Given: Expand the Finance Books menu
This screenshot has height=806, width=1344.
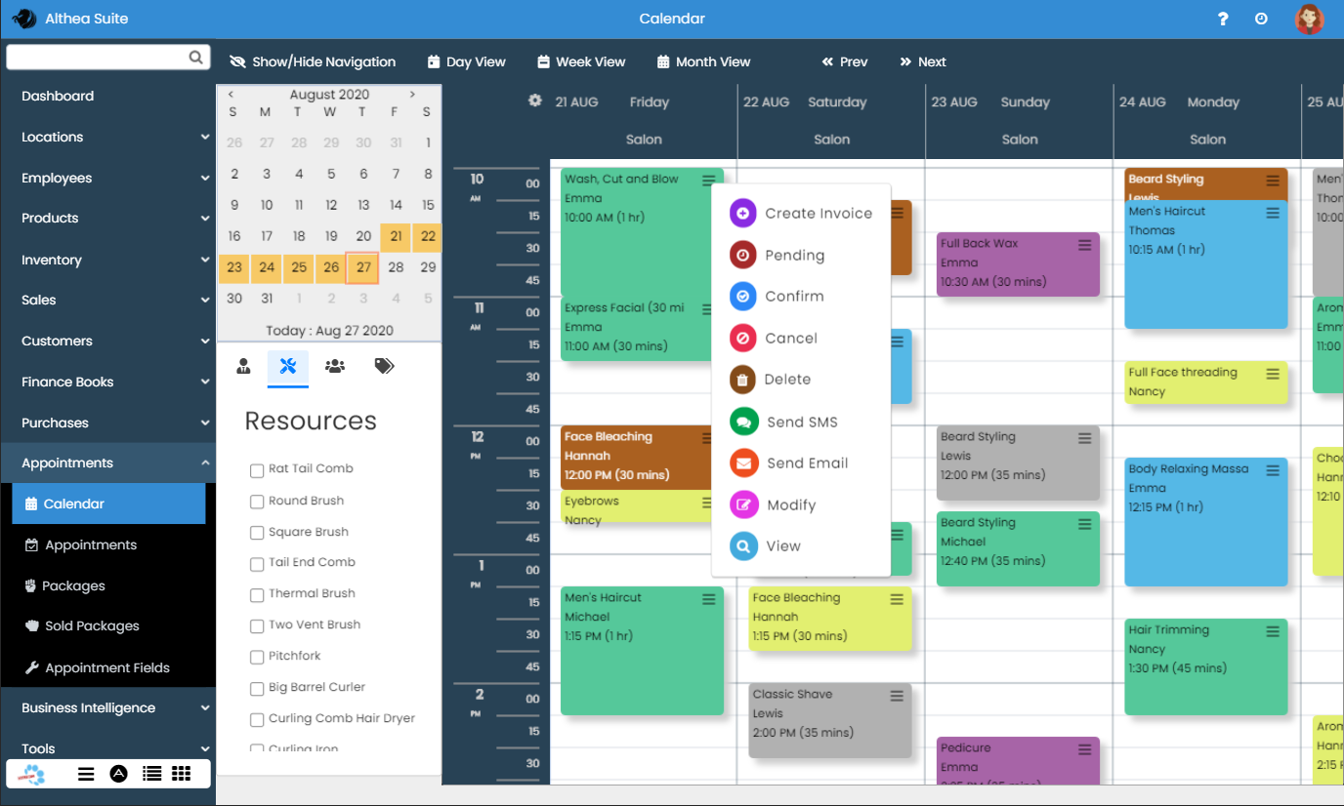Looking at the screenshot, I should (107, 382).
